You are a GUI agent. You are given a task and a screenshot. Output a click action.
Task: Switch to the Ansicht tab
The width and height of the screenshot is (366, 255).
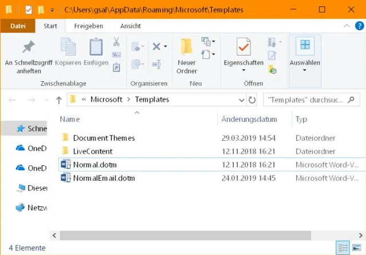coord(130,26)
